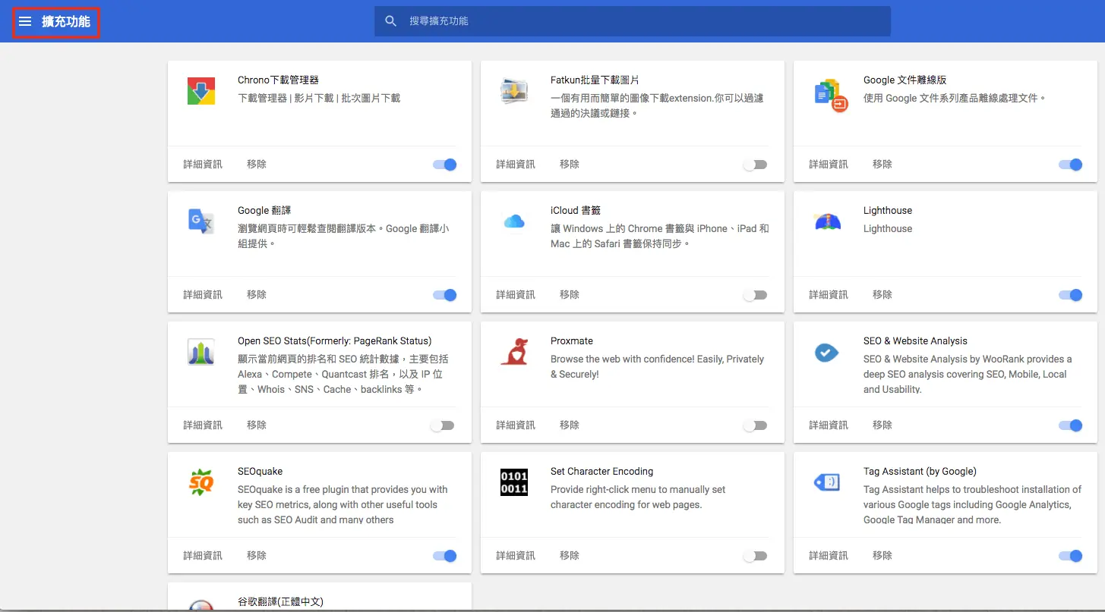
Task: Click 移除 for Tag Assistant (by Google)
Action: (x=882, y=555)
